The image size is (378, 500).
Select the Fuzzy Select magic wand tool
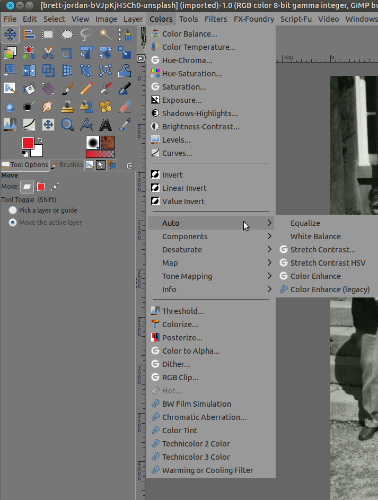point(106,34)
